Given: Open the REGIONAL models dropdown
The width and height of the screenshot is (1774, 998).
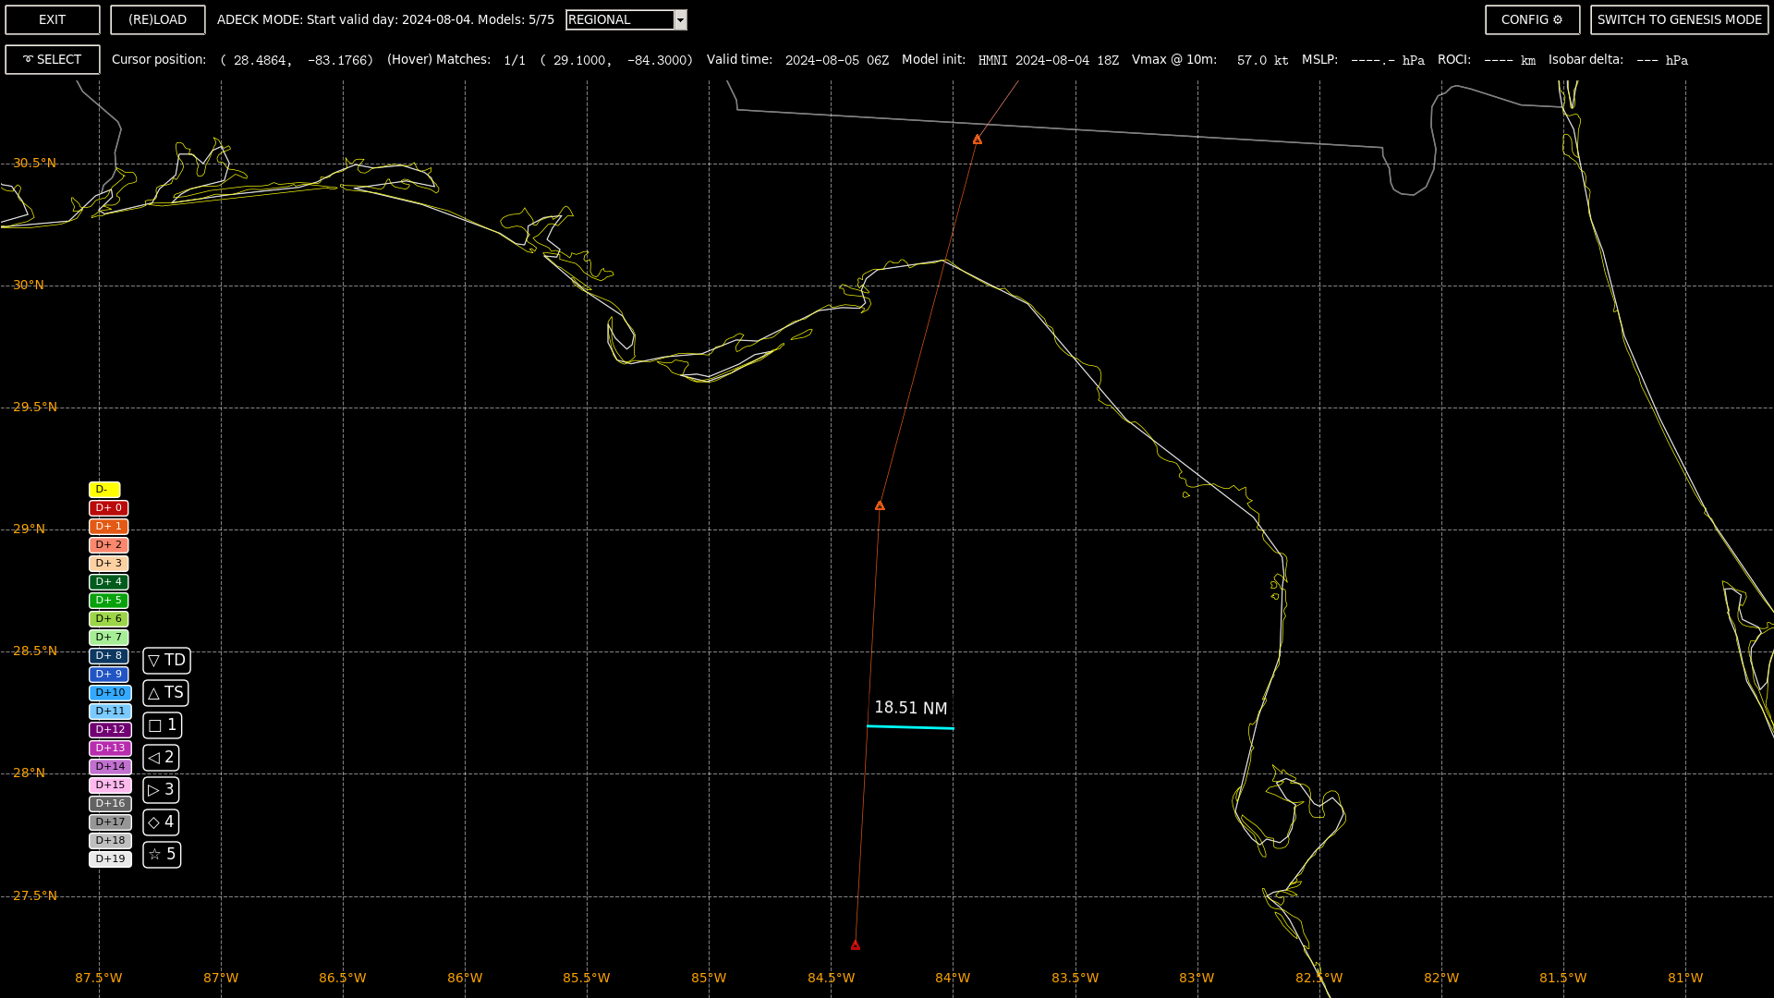Looking at the screenshot, I should tap(626, 19).
